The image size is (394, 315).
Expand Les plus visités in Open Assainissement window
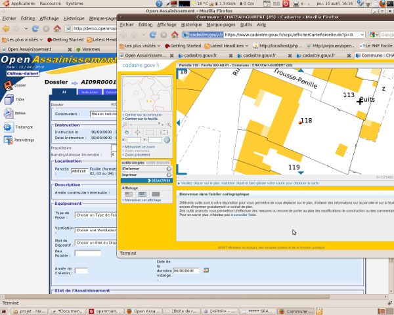click(x=22, y=39)
